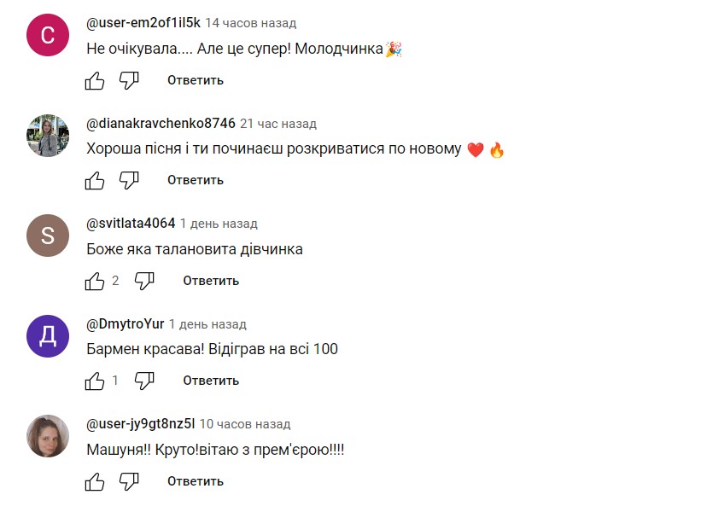The height and width of the screenshot is (512, 701).
Task: Reply to the 'Не очікувала' comment
Action: [196, 80]
